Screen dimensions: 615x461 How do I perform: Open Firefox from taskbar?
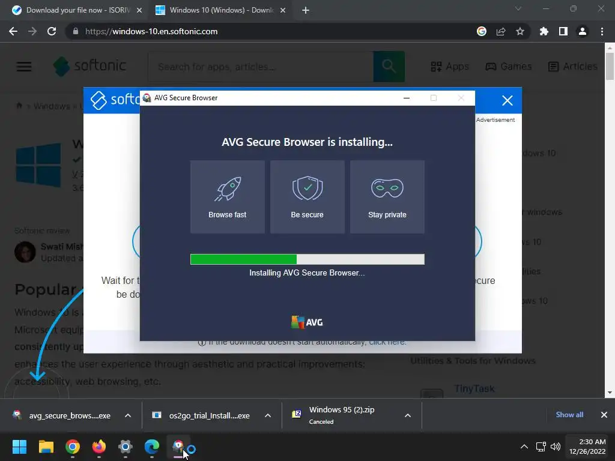pyautogui.click(x=99, y=447)
